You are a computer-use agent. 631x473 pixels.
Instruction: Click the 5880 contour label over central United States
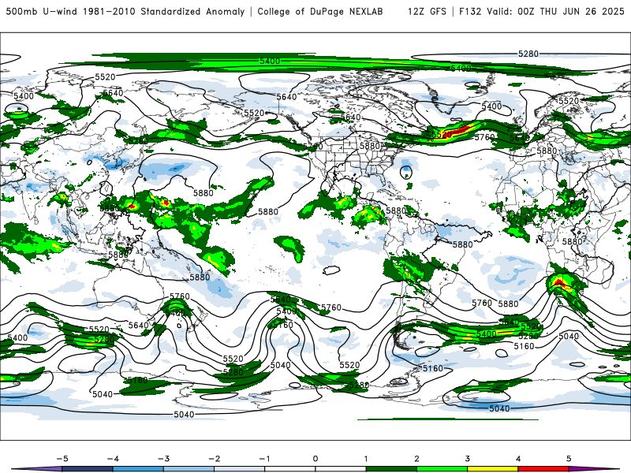pyautogui.click(x=370, y=146)
